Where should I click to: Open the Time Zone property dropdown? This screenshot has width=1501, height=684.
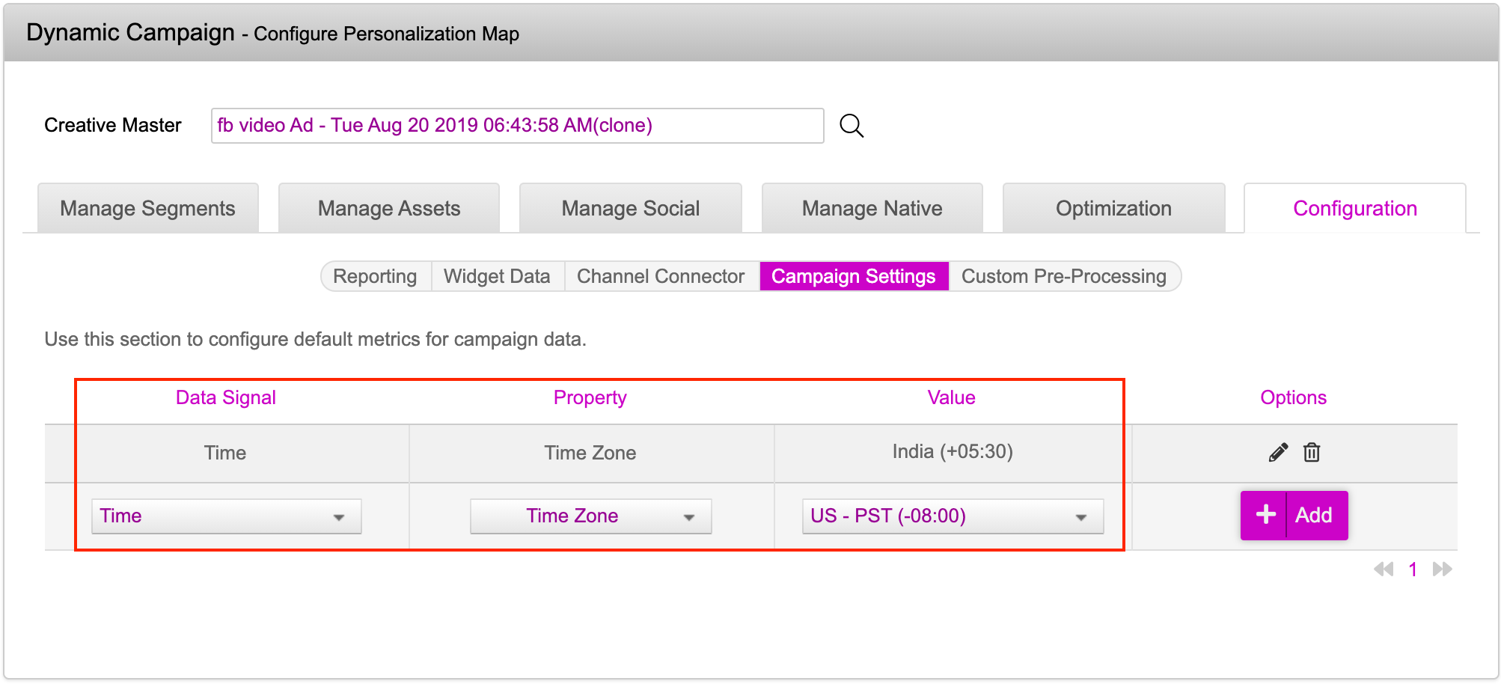590,516
